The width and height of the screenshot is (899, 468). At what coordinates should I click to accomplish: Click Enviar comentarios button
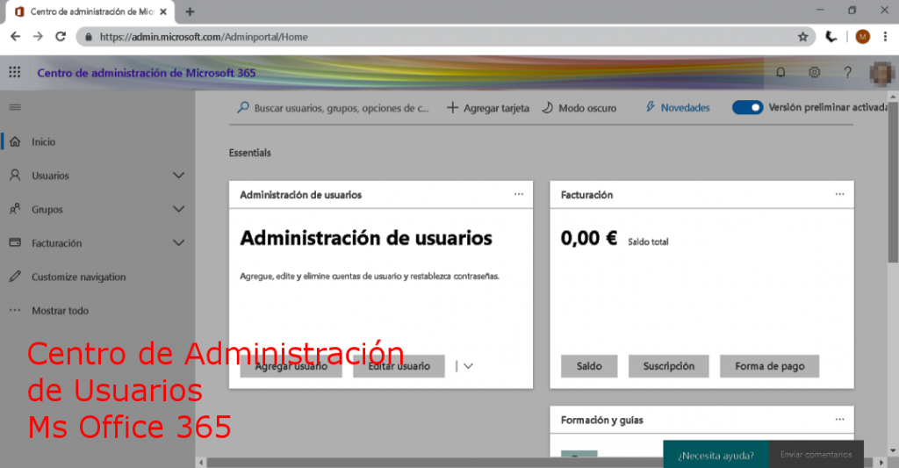pos(816,454)
